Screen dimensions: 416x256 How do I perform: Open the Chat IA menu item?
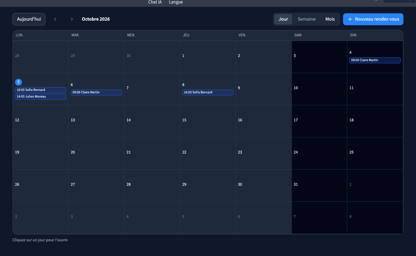[155, 2]
